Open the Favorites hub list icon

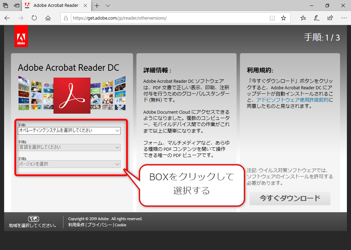tap(303, 18)
